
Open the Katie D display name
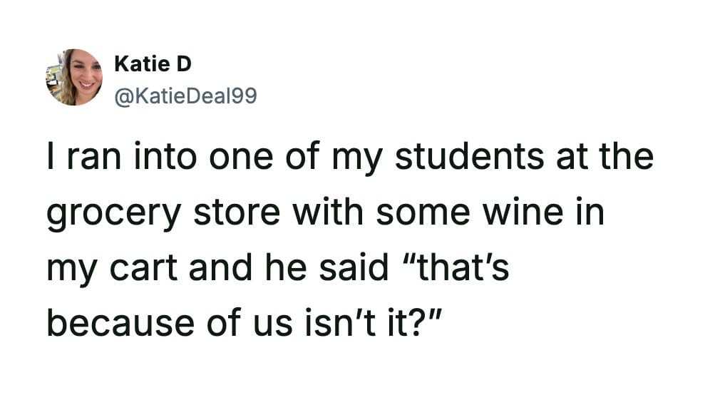coord(153,64)
